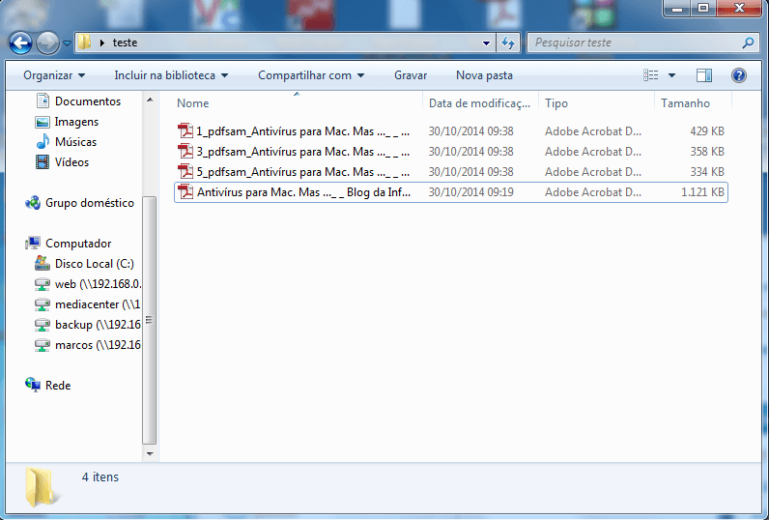Open Documentos in the navigation pane
This screenshot has width=769, height=520.
87,101
